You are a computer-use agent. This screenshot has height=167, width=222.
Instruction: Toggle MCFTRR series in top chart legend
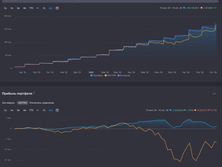tap(110, 75)
